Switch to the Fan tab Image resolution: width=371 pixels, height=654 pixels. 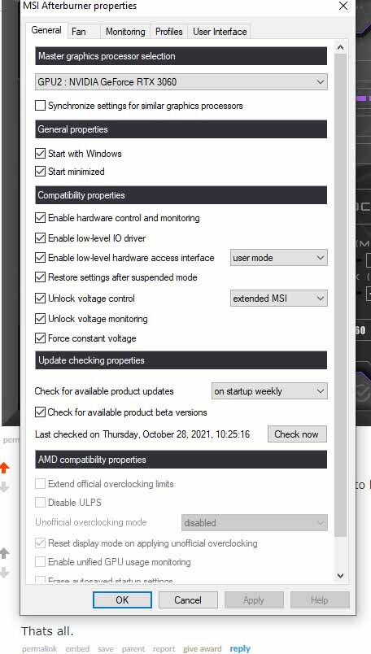78,32
